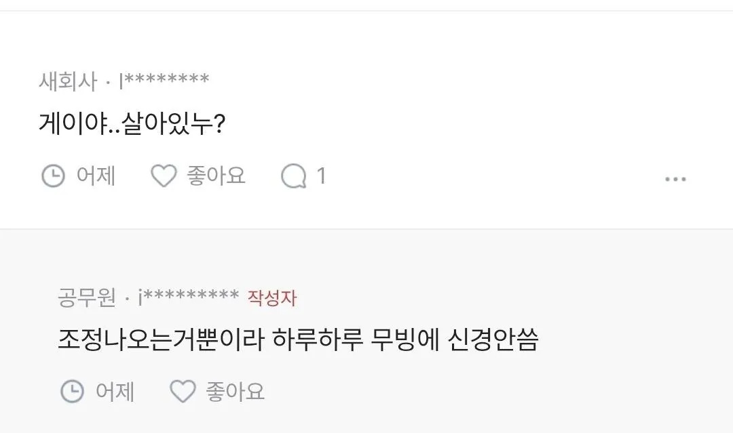Click the speech bubble reply icon
Viewport: 733px width, 433px height.
pos(294,177)
